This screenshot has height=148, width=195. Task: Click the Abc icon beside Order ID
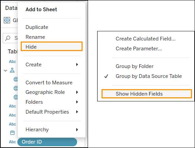coord(13,142)
